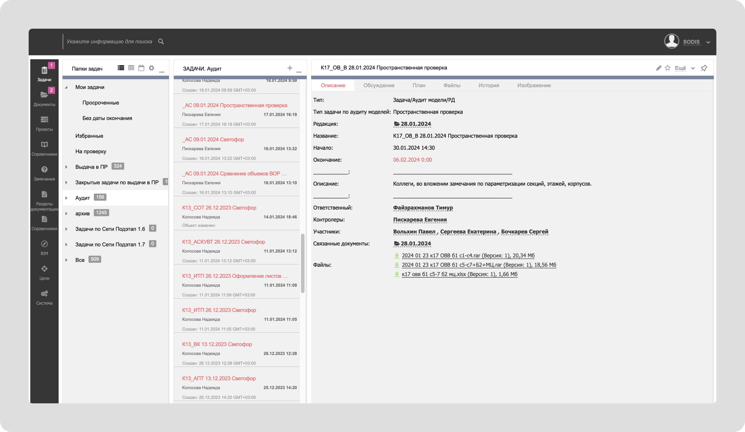The width and height of the screenshot is (745, 432).
Task: Open the BIM sidebar icon
Action: [x=44, y=248]
